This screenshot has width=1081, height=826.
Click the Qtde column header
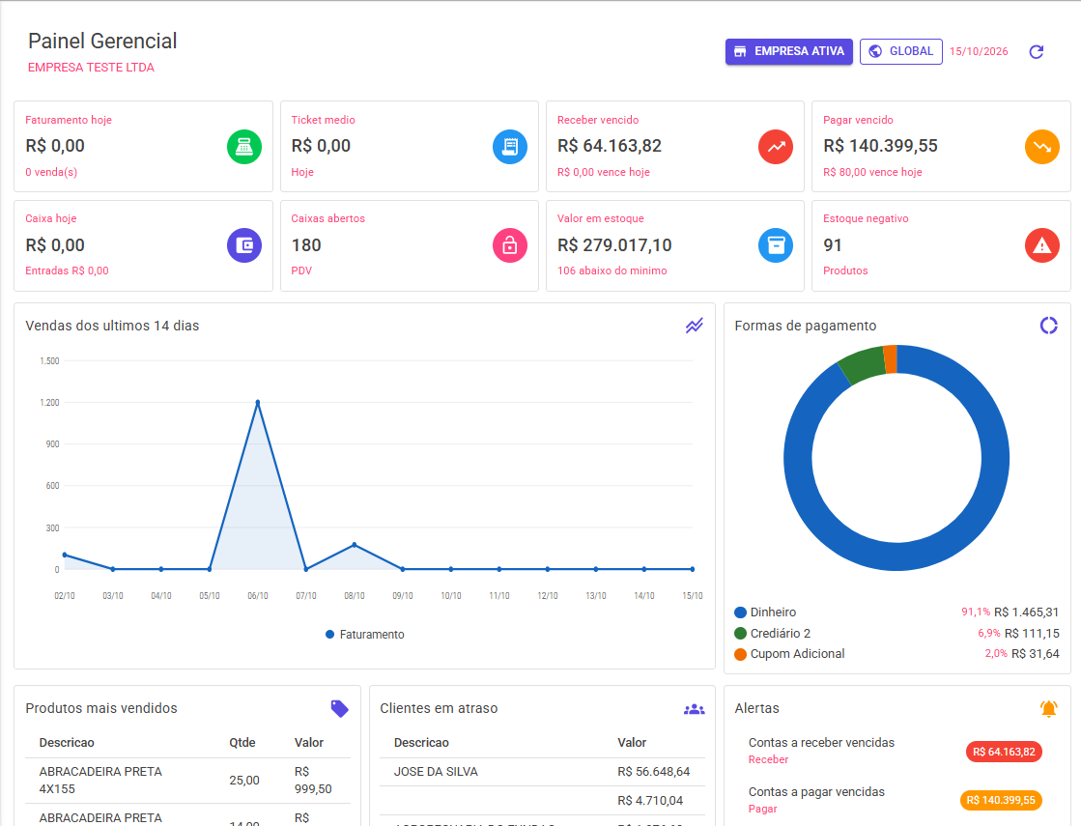click(x=242, y=743)
